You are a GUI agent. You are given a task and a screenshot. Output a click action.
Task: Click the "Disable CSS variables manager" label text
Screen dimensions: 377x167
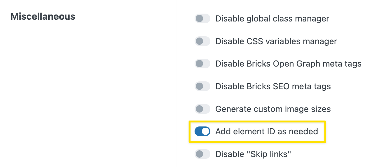[x=276, y=41]
